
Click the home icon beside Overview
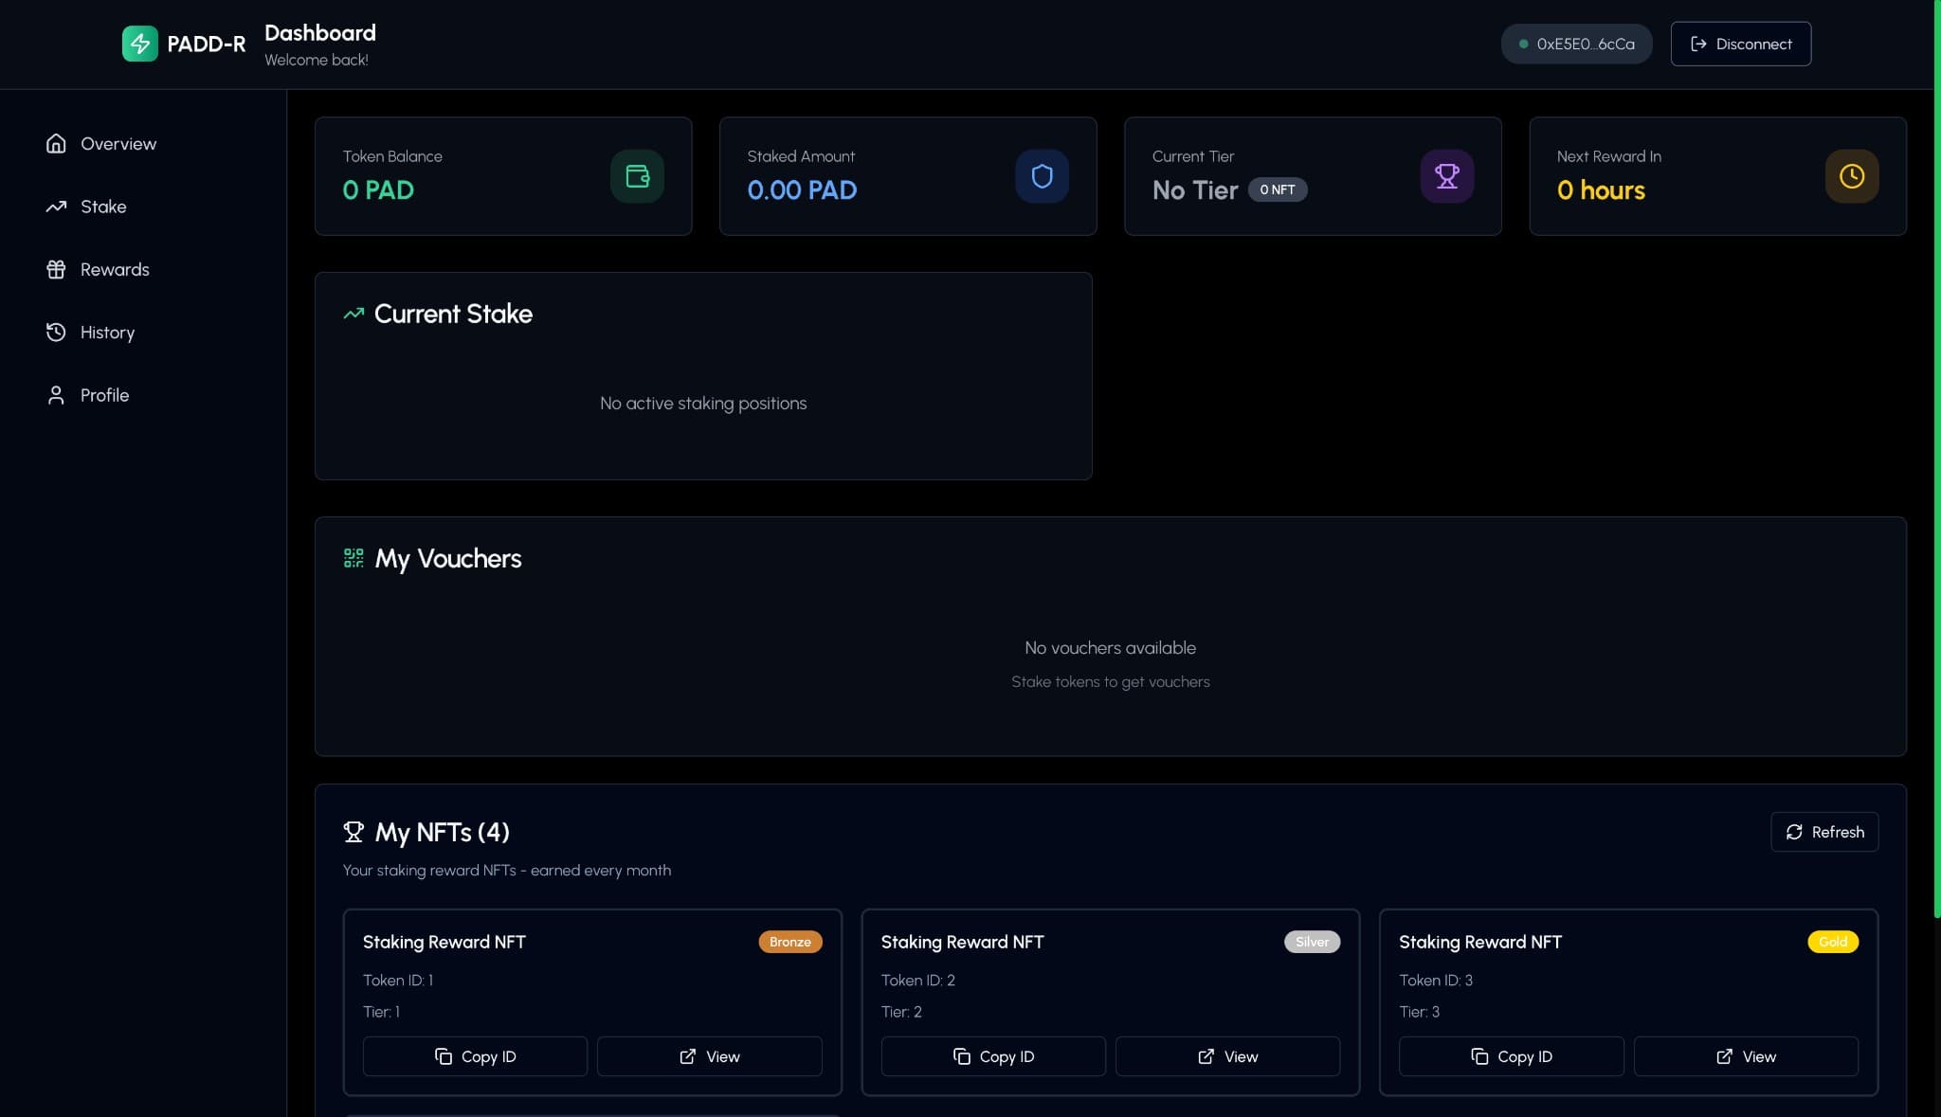point(56,143)
